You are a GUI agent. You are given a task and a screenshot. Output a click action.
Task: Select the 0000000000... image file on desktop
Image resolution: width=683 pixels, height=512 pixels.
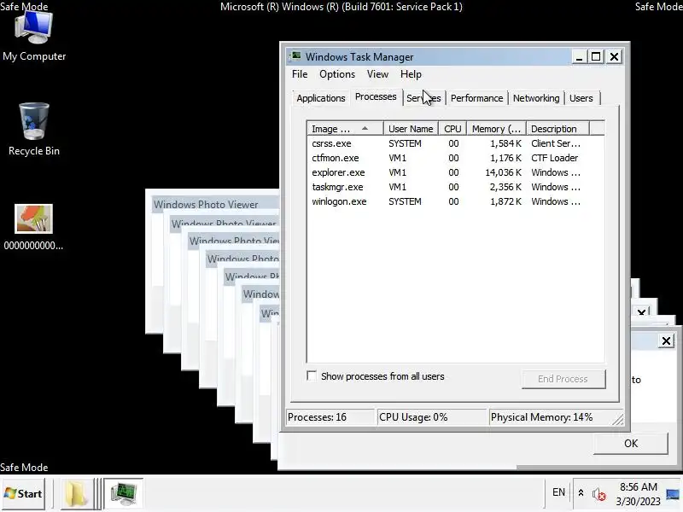(x=33, y=227)
